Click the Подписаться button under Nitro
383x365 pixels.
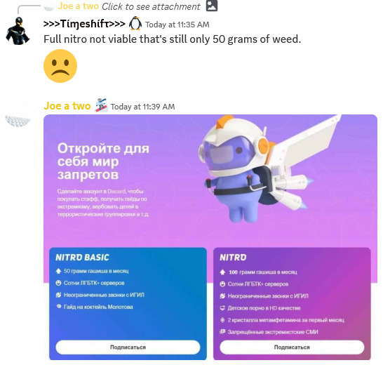pos(292,347)
